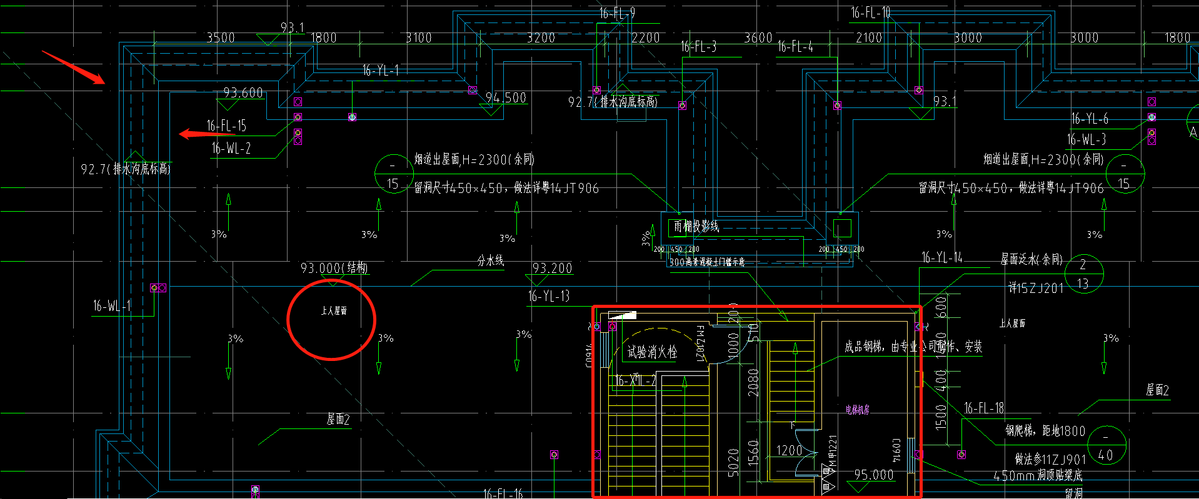
Task: Select the 93.600 elevation mark
Action: pos(243,92)
